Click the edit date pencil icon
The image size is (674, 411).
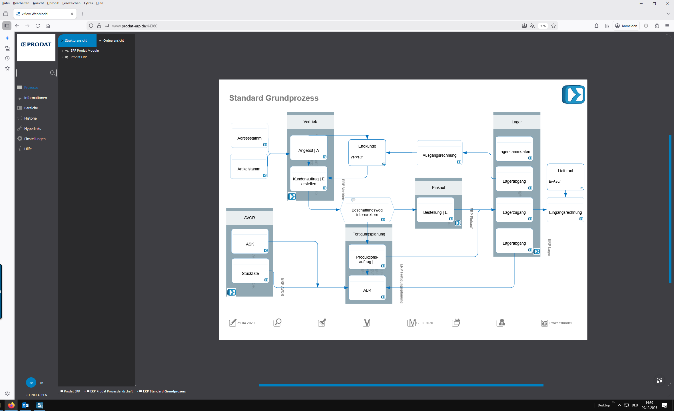(x=232, y=323)
